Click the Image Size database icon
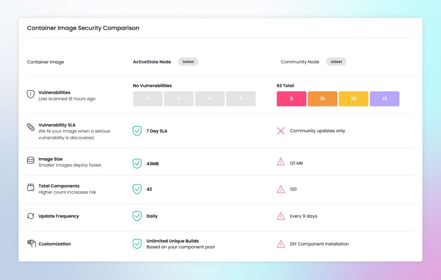Viewport: 441px width, 280px height. click(x=31, y=161)
